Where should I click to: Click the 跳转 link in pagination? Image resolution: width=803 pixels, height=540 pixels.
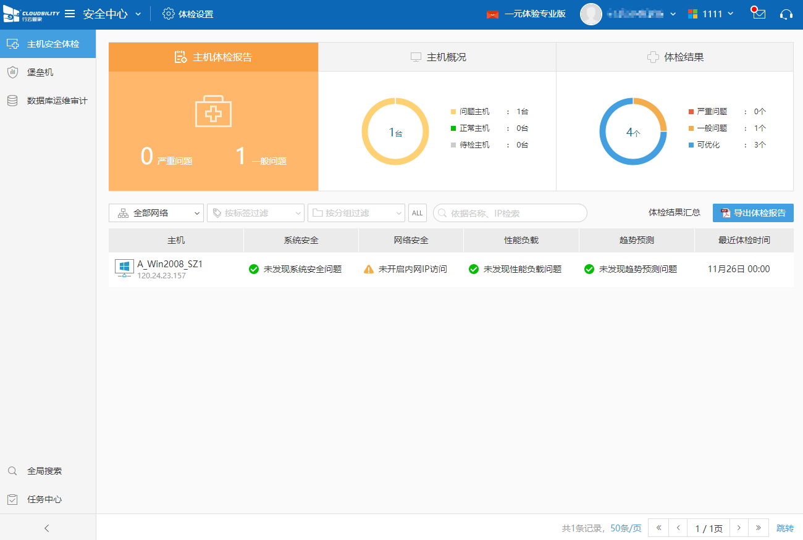click(784, 528)
